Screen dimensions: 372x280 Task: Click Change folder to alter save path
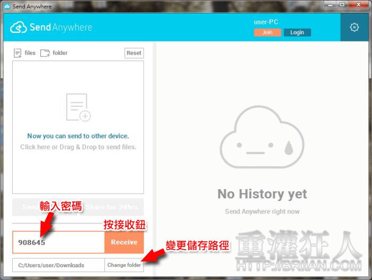click(x=124, y=265)
